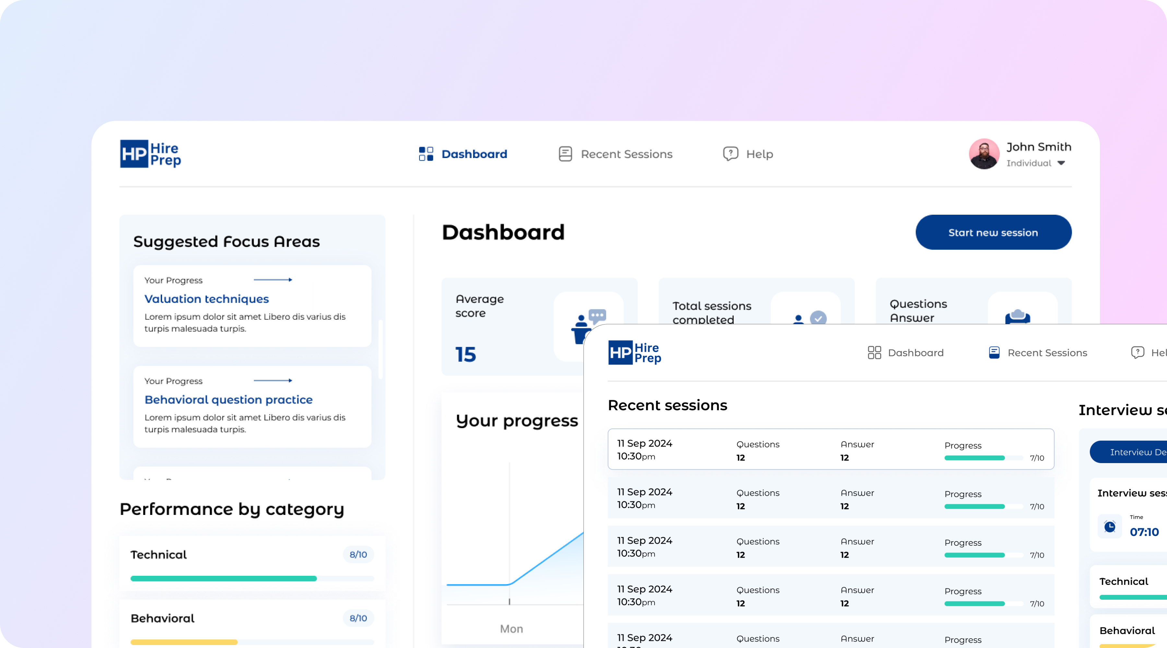
Task: Click John Smith's profile avatar
Action: click(984, 154)
